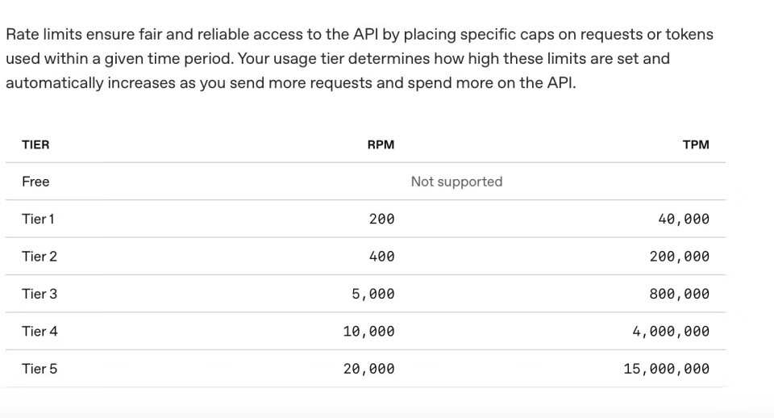This screenshot has width=774, height=418.
Task: Select the Free tier row label
Action: pyautogui.click(x=35, y=182)
